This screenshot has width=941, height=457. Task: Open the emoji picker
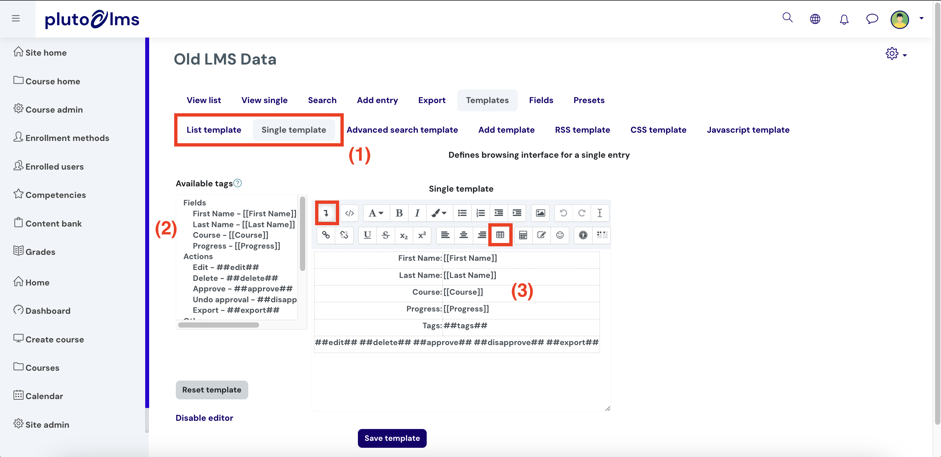[560, 235]
